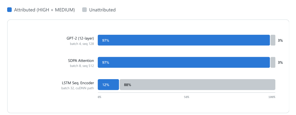Viewport: 296px width, 115px height.
Task: Click the blue Attributed legend swatch
Action: 10,10
